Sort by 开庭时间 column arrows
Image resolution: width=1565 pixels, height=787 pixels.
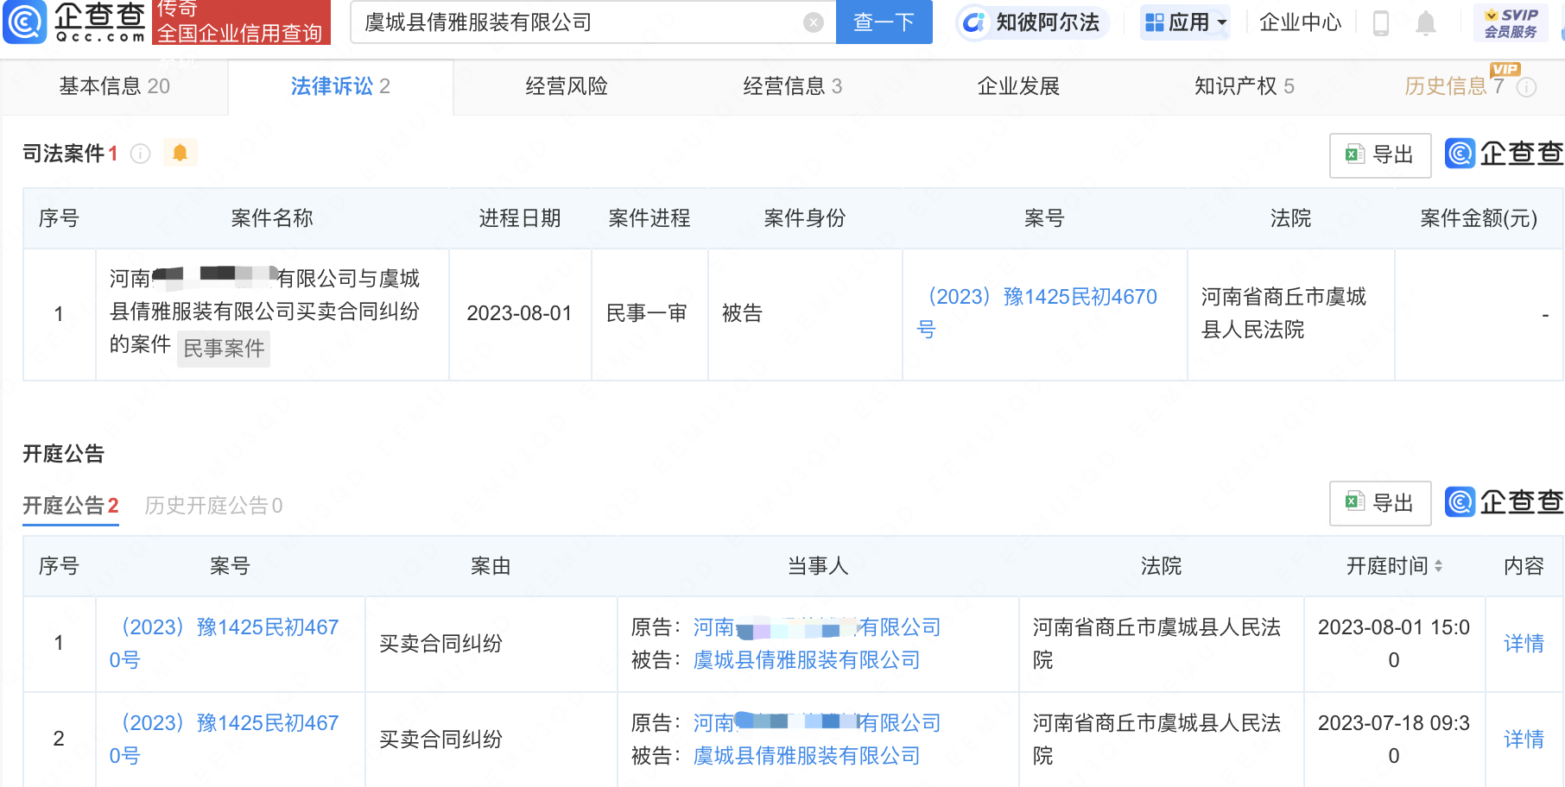pos(1438,566)
